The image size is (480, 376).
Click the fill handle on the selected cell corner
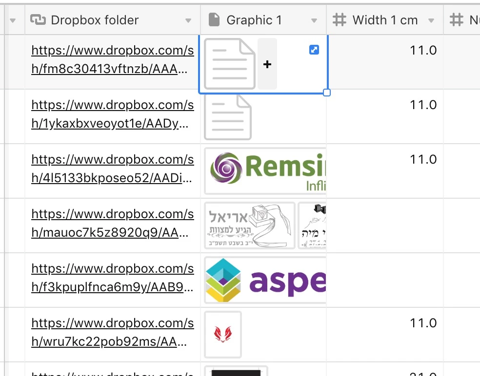(327, 93)
